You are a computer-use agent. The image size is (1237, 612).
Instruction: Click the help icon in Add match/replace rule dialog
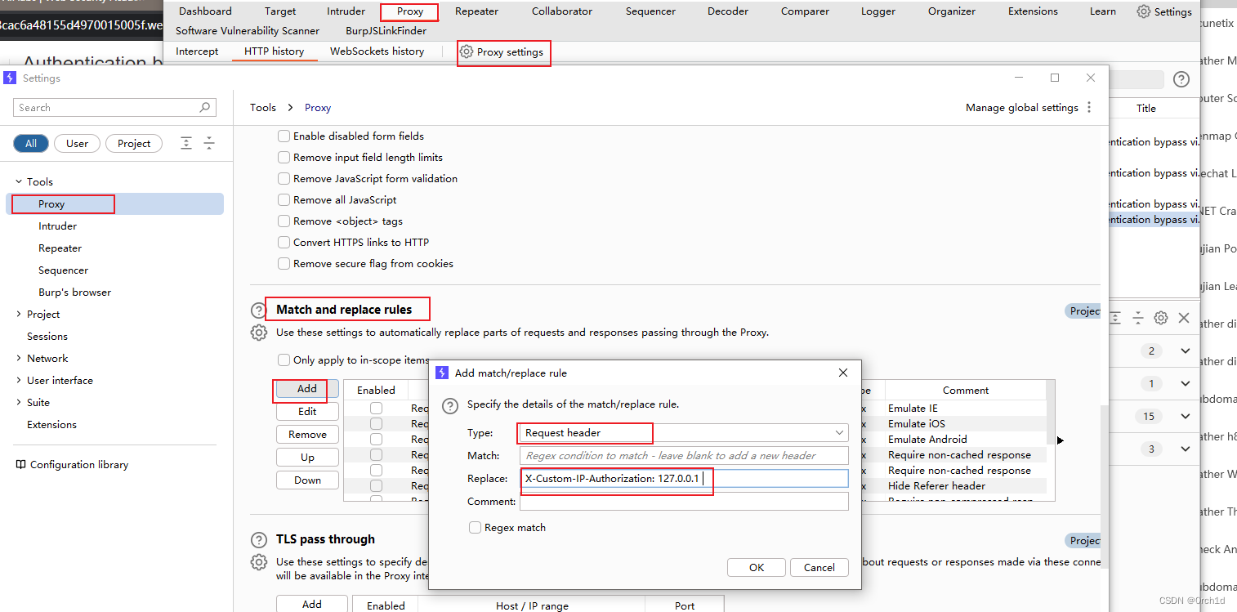click(449, 405)
